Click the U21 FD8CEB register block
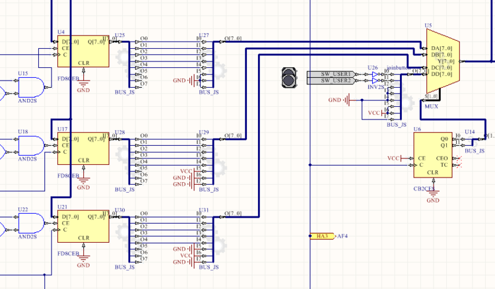Screen dimensions: 495x289 coord(83,227)
